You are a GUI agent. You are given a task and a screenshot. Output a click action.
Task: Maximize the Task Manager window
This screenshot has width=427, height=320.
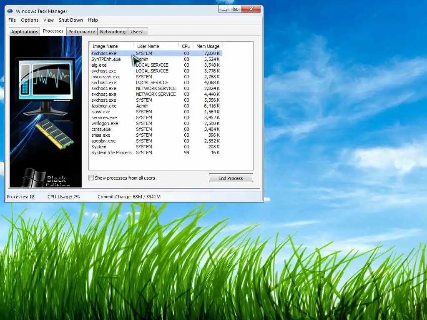coord(236,9)
